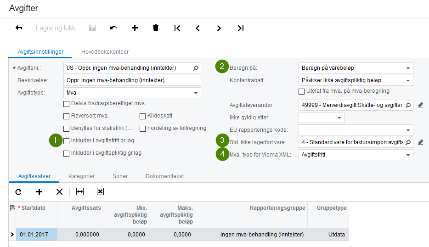Click the Lagre og lukk button
Viewport: 429px width, 247px height.
[56, 28]
